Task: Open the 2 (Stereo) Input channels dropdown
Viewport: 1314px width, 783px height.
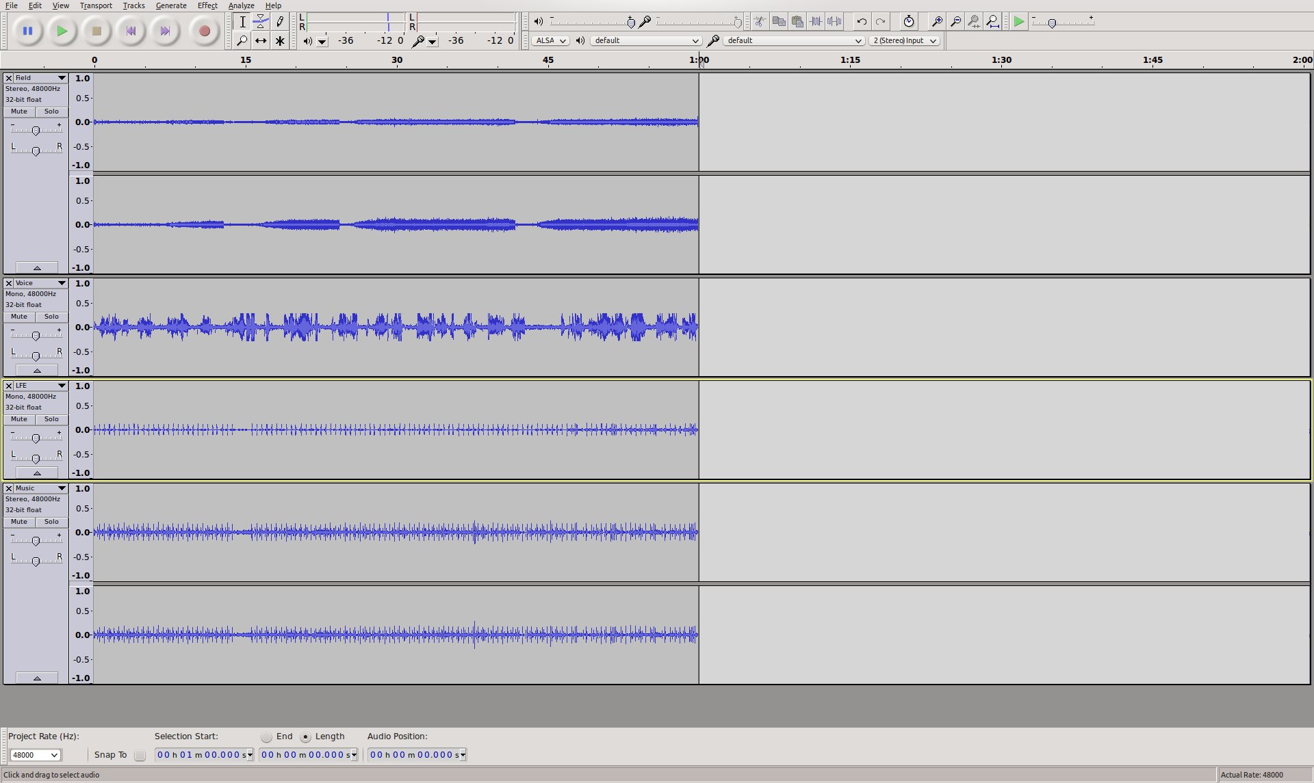Action: (905, 40)
